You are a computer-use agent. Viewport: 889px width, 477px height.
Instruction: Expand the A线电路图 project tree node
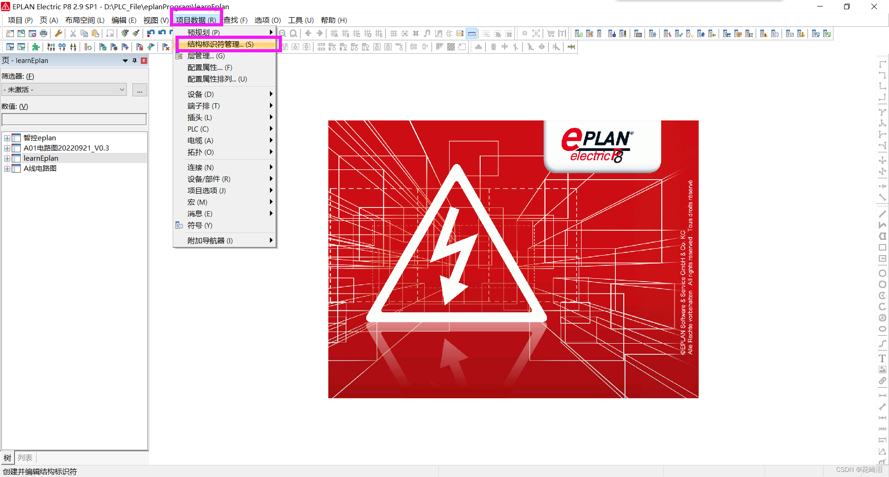pyautogui.click(x=7, y=169)
